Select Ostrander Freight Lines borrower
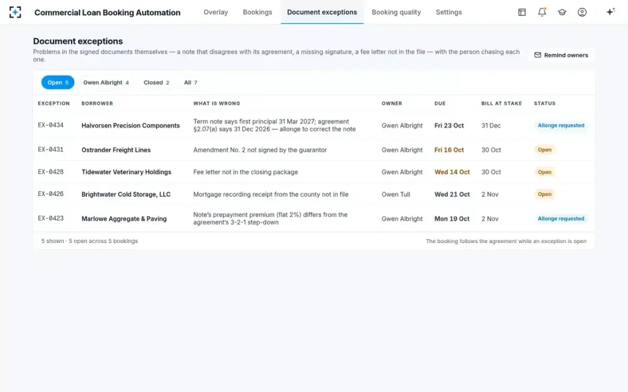 tap(116, 150)
